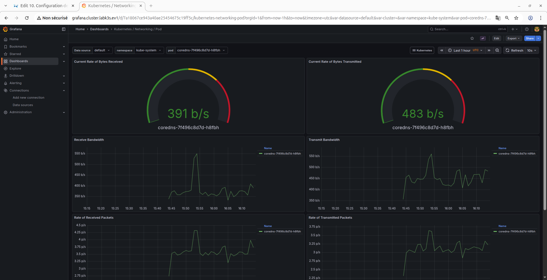Open the user profile avatar
The image size is (547, 280).
click(x=537, y=29)
